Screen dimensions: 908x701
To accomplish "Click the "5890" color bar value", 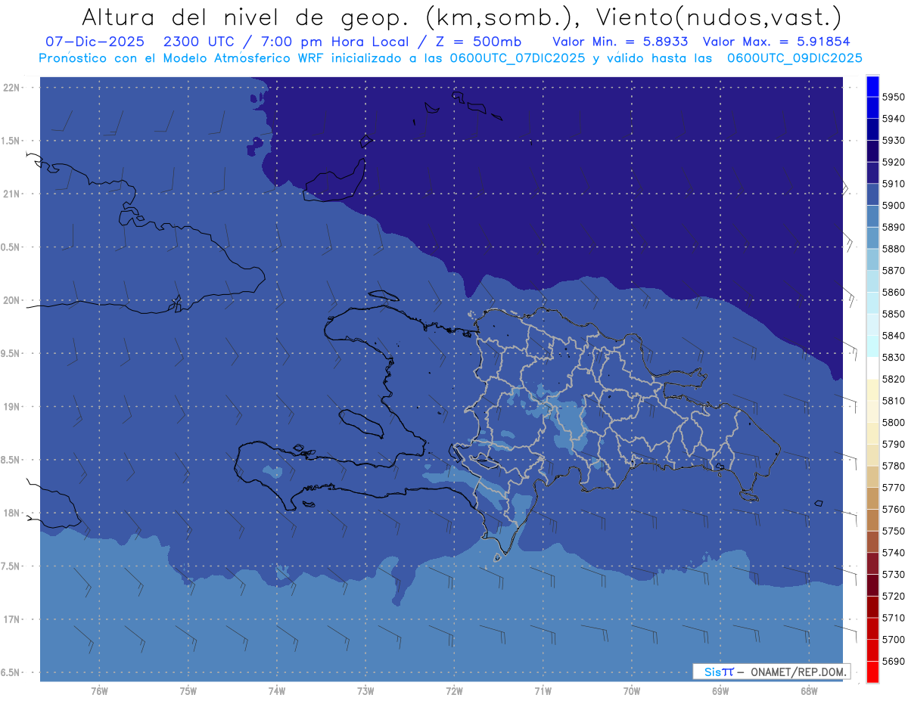I will pos(893,227).
